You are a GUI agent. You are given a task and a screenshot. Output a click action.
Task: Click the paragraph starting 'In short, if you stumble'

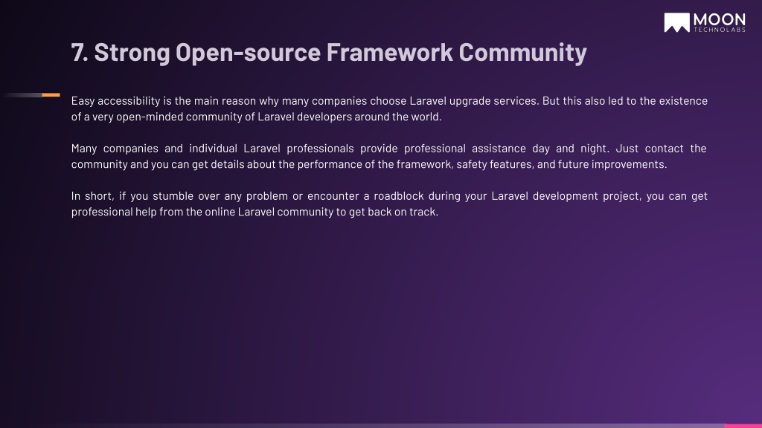(389, 204)
